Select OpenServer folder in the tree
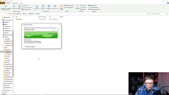169x95 pixels. [x=7, y=50]
